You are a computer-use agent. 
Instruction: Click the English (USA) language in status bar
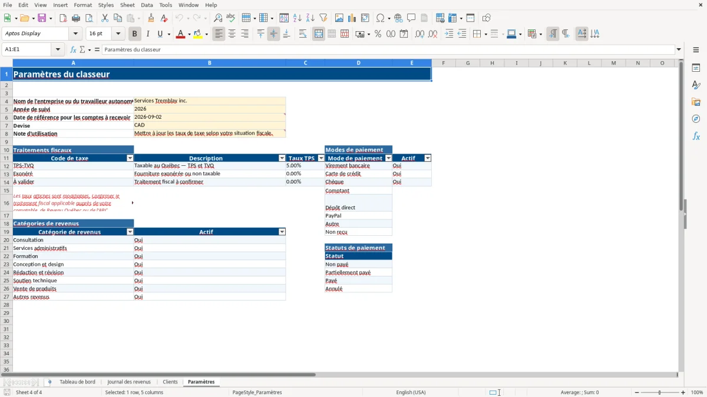tap(411, 392)
